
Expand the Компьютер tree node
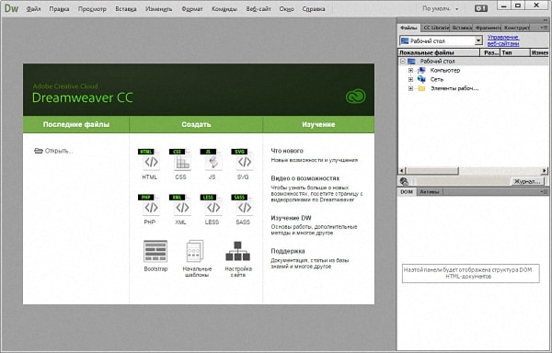pos(410,70)
